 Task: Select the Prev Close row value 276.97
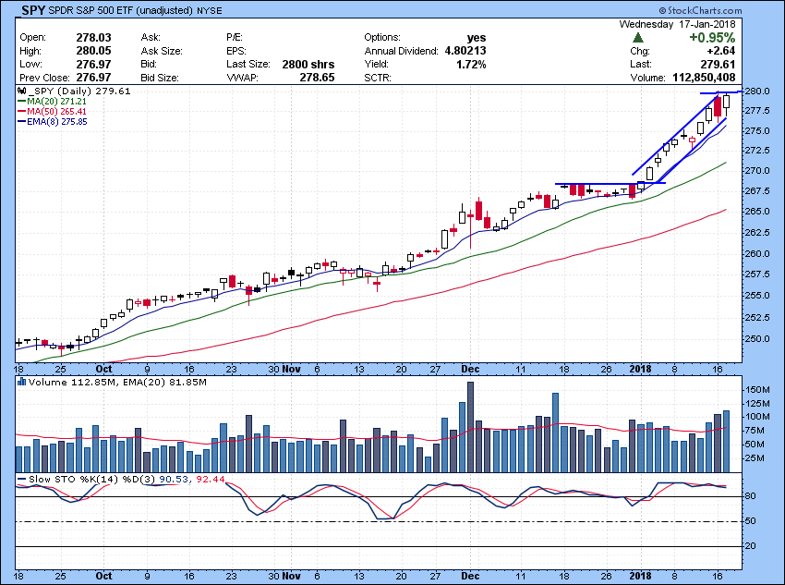[93, 78]
